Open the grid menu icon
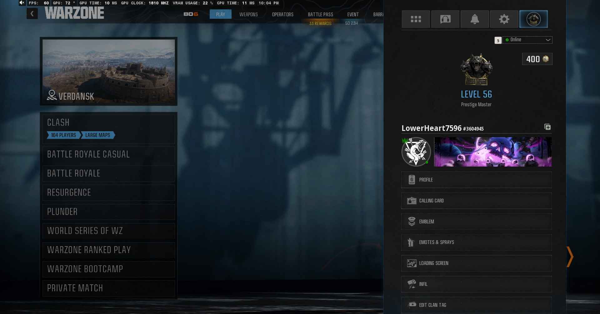Image resolution: width=600 pixels, height=314 pixels. pos(416,19)
